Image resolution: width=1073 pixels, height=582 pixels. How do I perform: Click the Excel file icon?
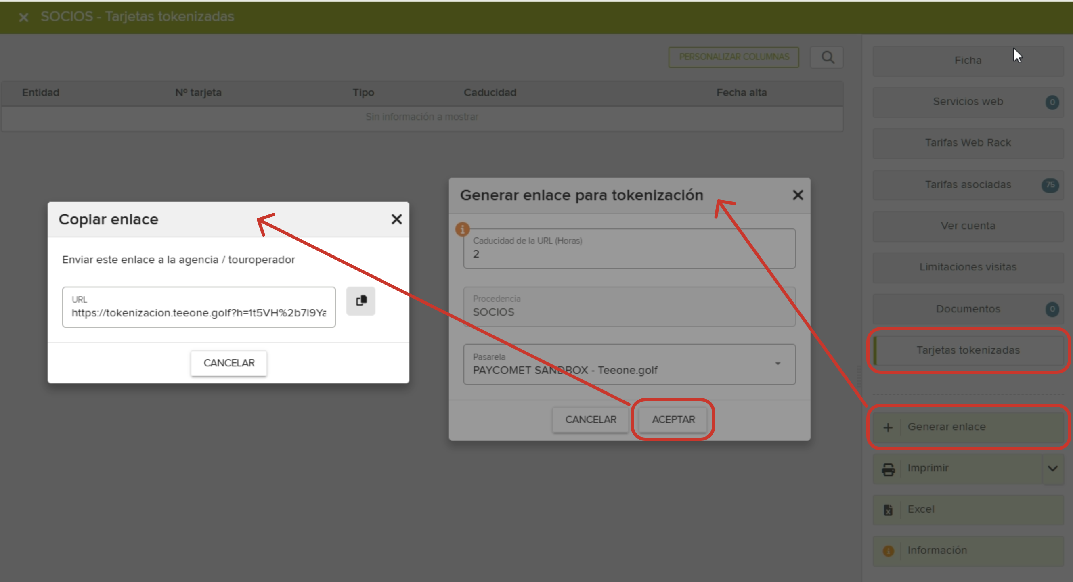[x=888, y=510]
